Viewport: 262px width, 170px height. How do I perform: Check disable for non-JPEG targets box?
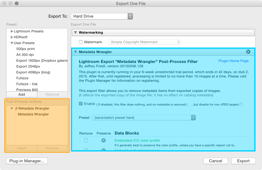241,104
